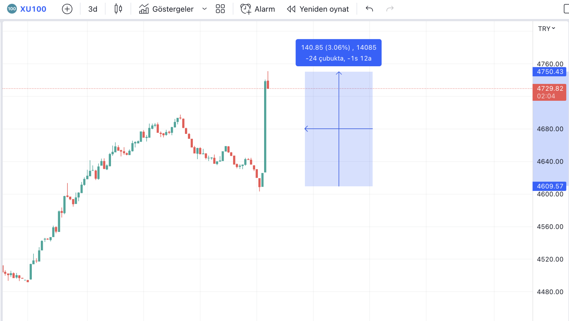Click the blue 4750.43 price label

point(550,72)
